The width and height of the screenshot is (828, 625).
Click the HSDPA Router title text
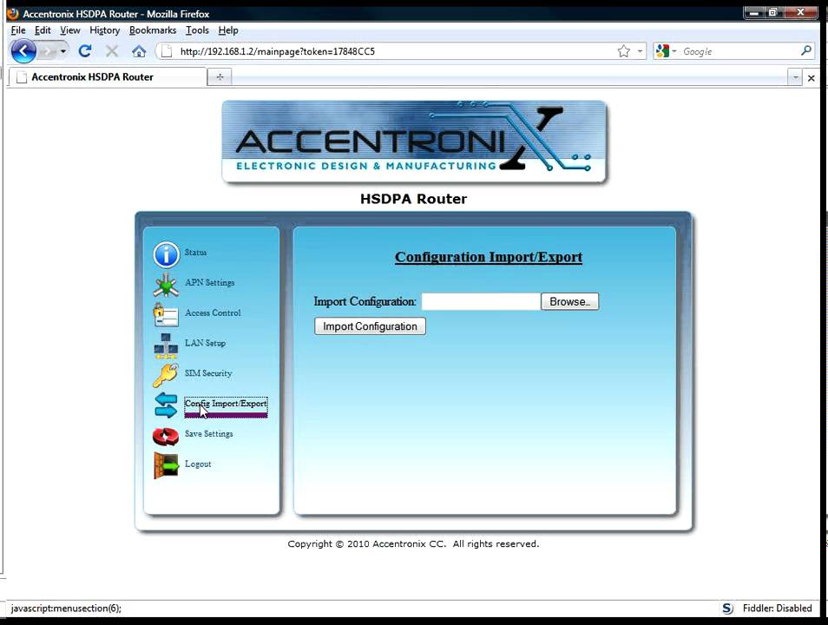click(x=413, y=199)
